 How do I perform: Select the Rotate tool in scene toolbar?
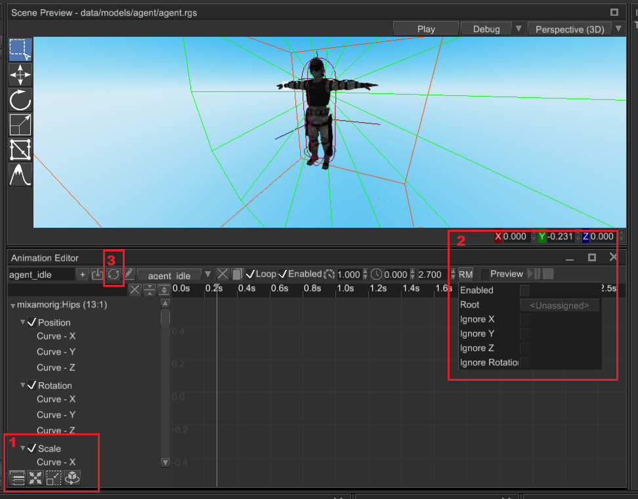tap(20, 100)
